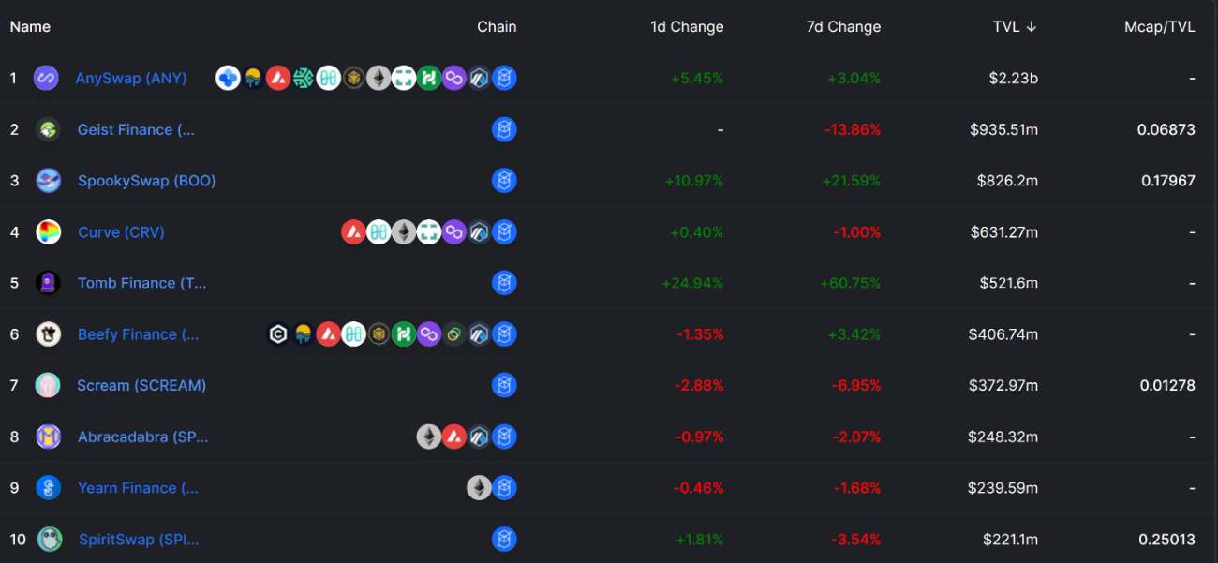Open the SpookySwap (BOO) link
This screenshot has height=563, width=1218.
[x=146, y=181]
